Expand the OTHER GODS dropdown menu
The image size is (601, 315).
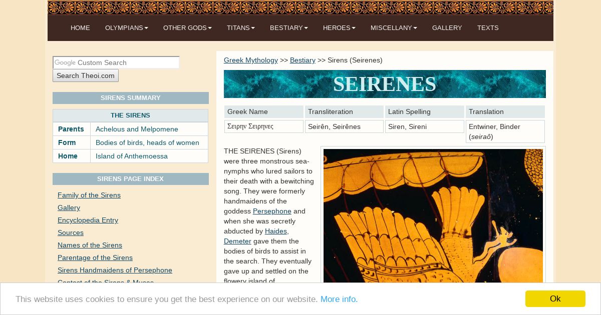pos(187,28)
